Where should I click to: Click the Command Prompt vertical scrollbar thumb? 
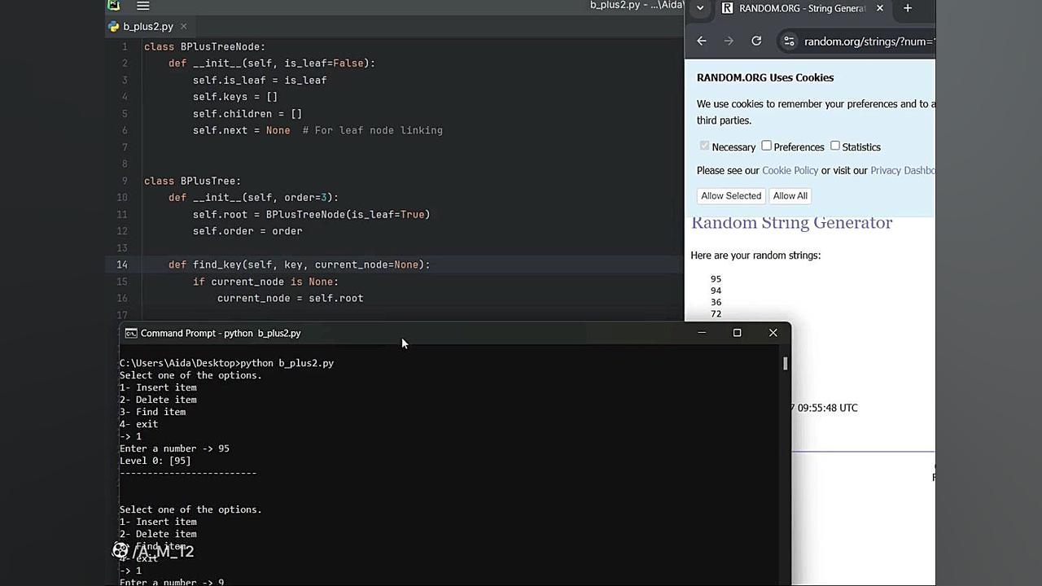[786, 363]
